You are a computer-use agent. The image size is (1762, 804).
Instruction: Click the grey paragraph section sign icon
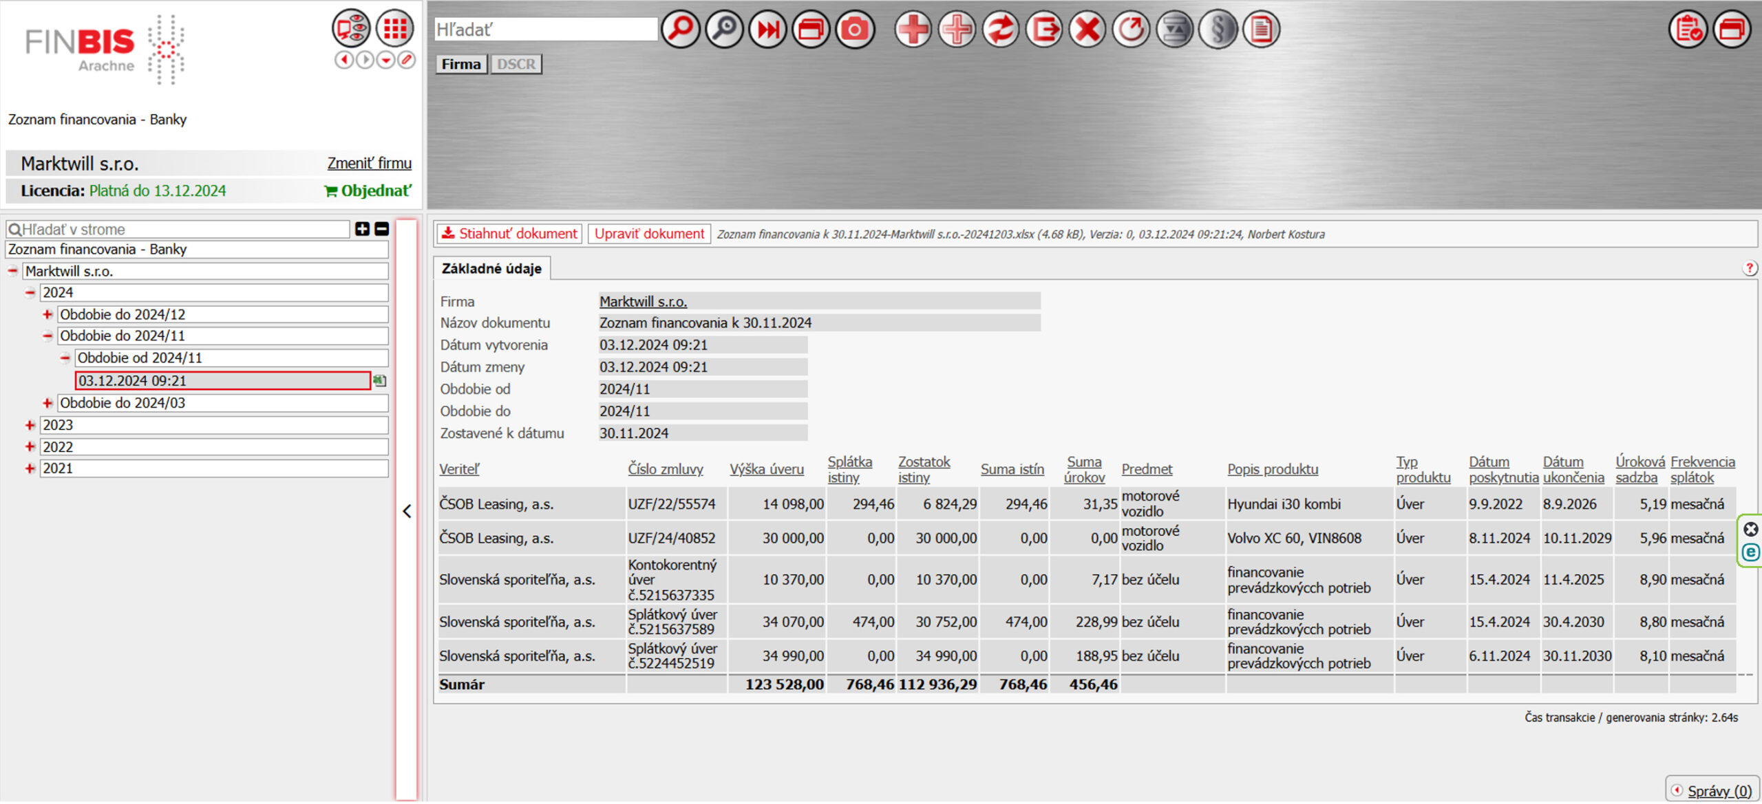1218,30
